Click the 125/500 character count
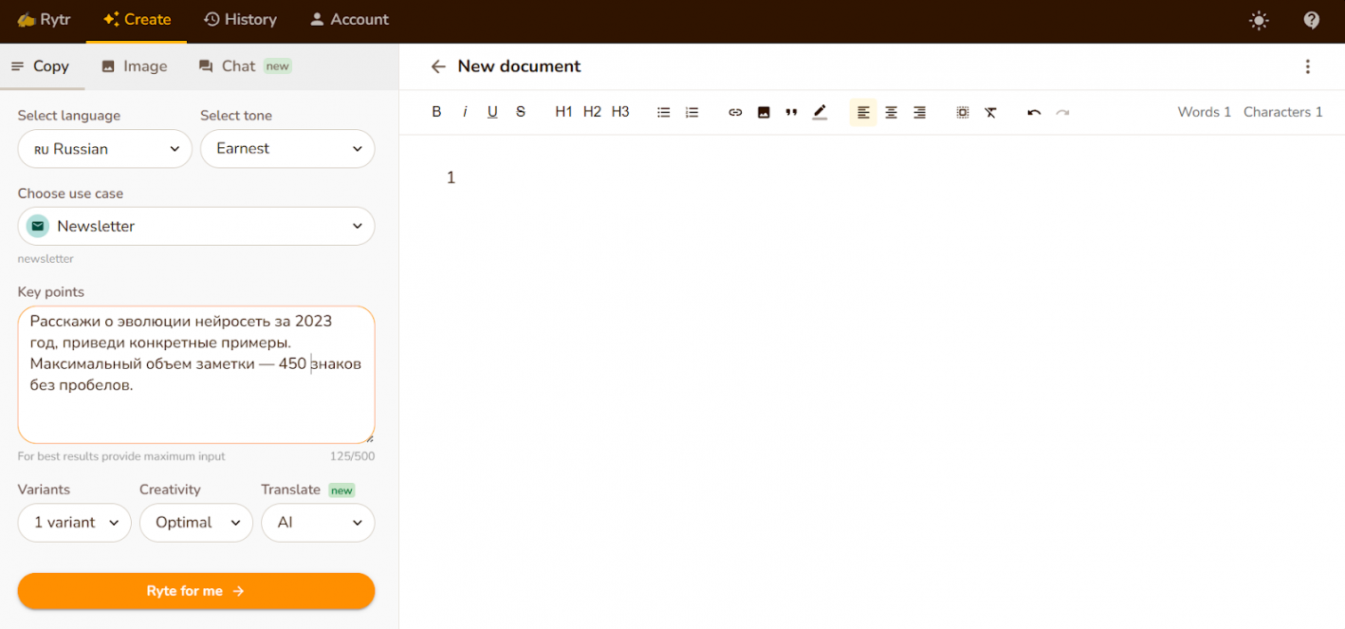 pos(352,456)
